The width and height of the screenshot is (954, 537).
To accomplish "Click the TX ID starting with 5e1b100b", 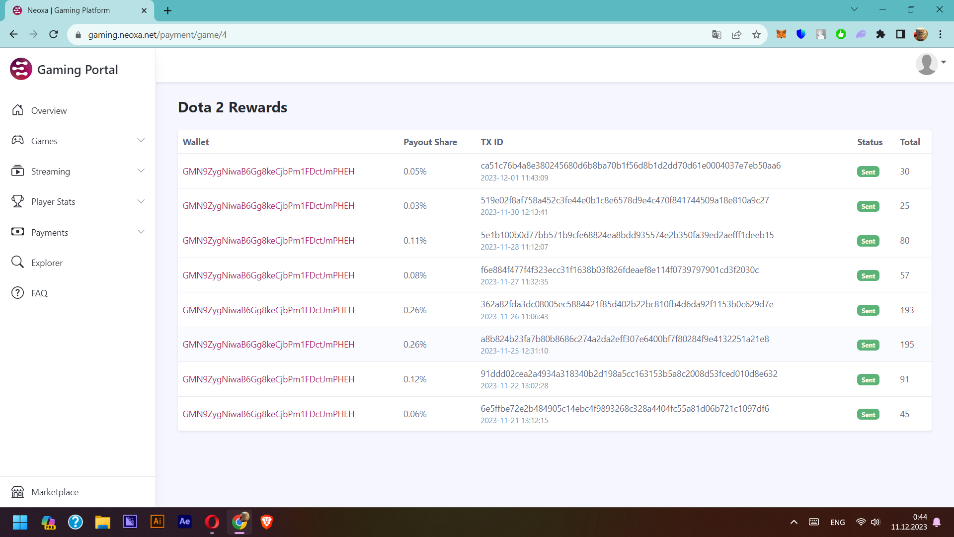I will pos(627,235).
